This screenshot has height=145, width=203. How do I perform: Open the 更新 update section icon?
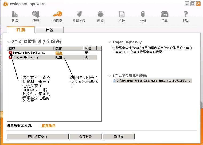(36, 14)
